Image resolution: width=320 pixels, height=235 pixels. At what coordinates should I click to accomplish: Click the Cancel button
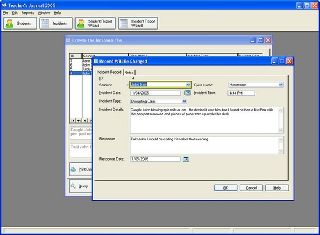pyautogui.click(x=251, y=188)
